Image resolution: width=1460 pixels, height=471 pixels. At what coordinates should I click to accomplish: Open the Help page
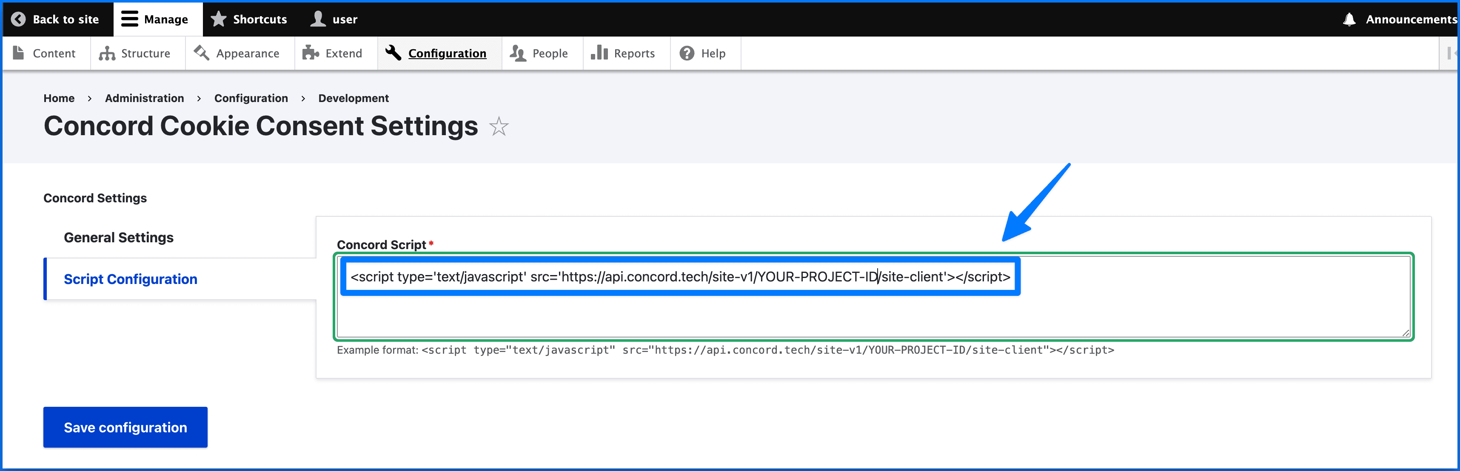[x=703, y=53]
